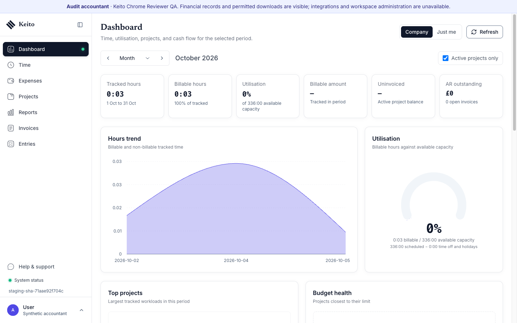The height and width of the screenshot is (323, 517).
Task: Click the green dot on Dashboard item
Action: pyautogui.click(x=83, y=49)
